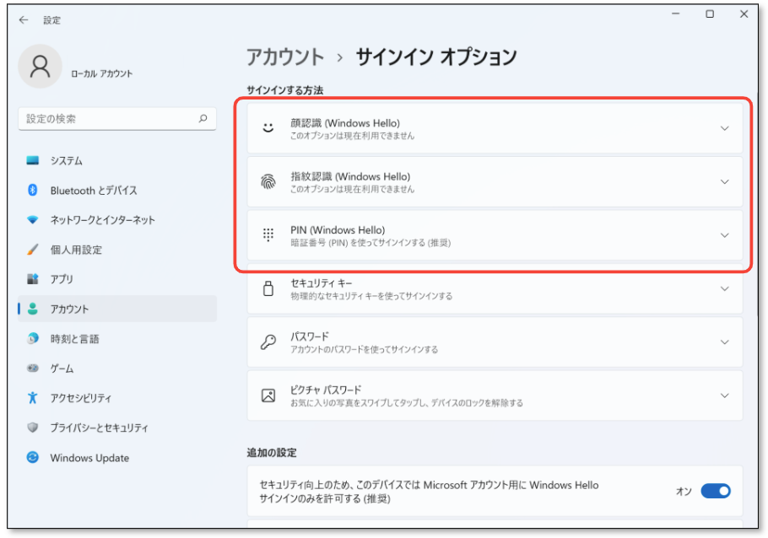Click サインインする方法 section heading

(285, 90)
